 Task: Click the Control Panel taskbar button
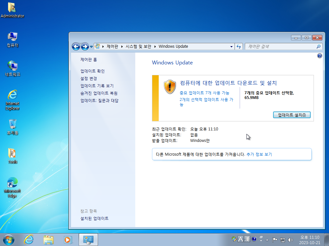click(x=88, y=240)
